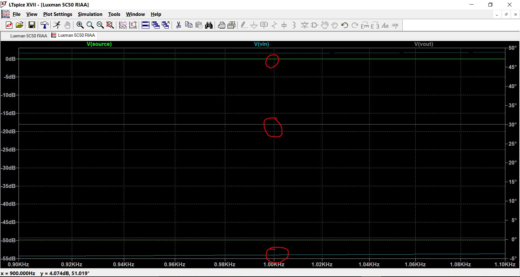Screen dimensions: 520x277
Task: Select the Ground symbol tool
Action: (x=254, y=25)
